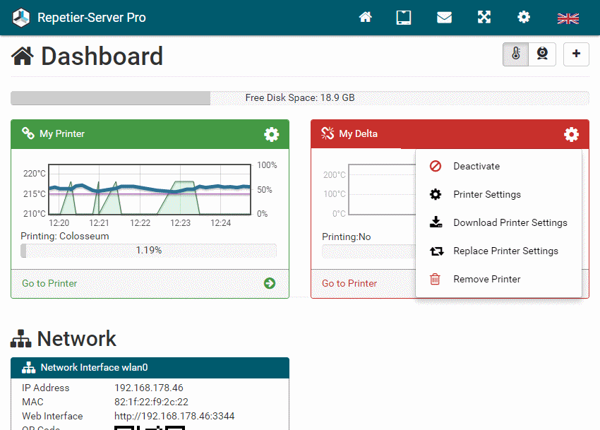600x430 pixels.
Task: Choose Replace Printer Settings
Action: pos(498,251)
